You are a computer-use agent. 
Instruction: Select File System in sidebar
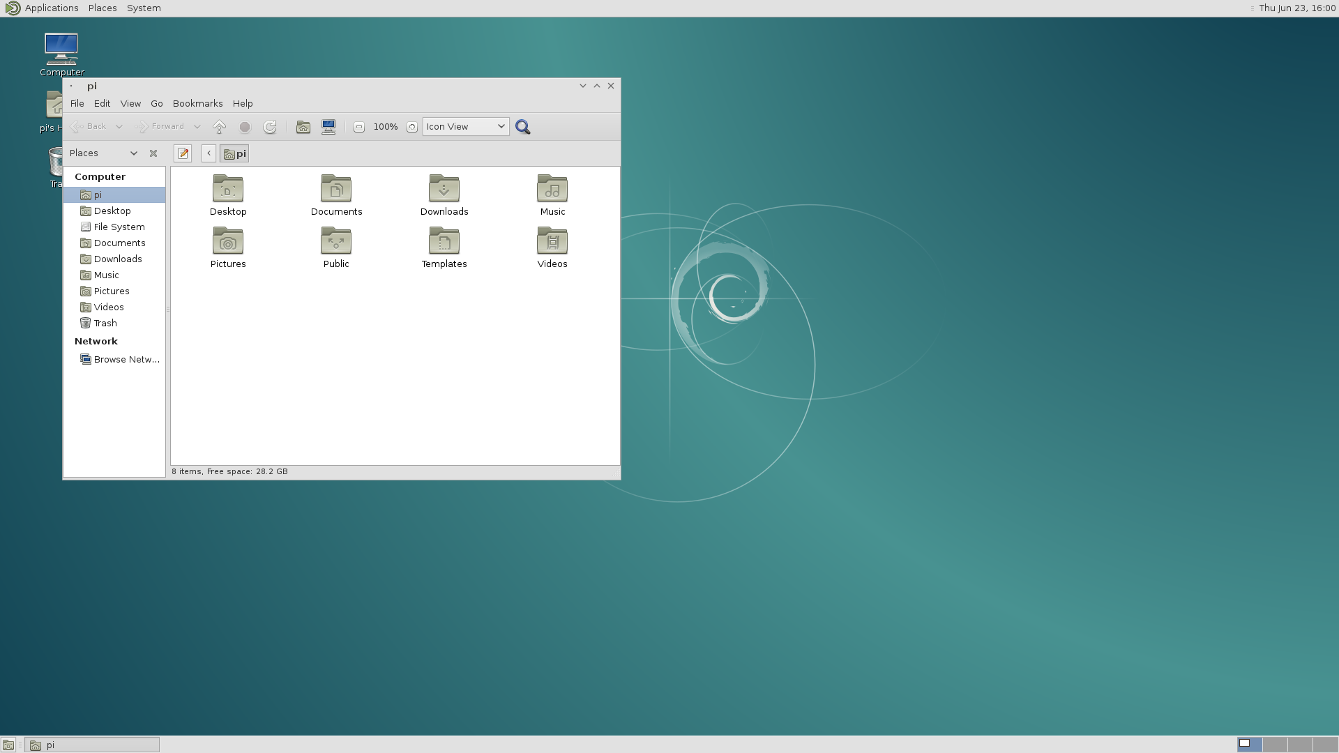click(x=114, y=227)
